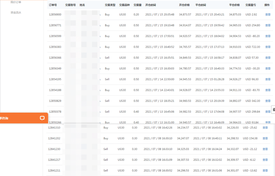Image resolution: width=275 pixels, height=176 pixels.
Task: Click the orange 咨询 consultation button
Action: tap(4, 118)
